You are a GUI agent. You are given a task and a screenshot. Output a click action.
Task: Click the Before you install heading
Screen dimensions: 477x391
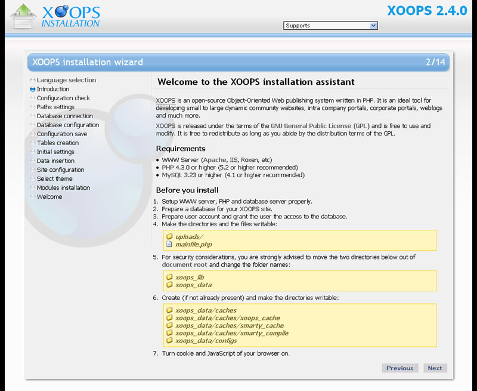(x=187, y=190)
